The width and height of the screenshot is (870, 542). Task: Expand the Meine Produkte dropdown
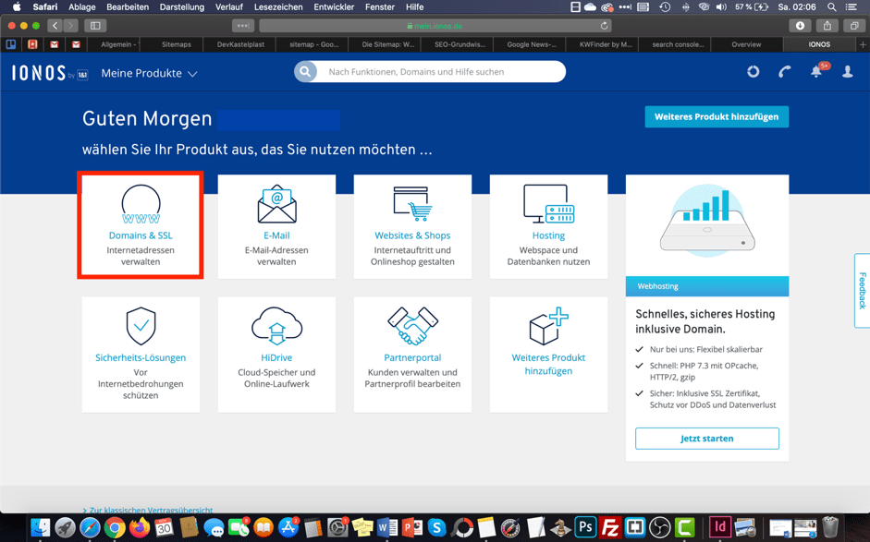(x=149, y=73)
